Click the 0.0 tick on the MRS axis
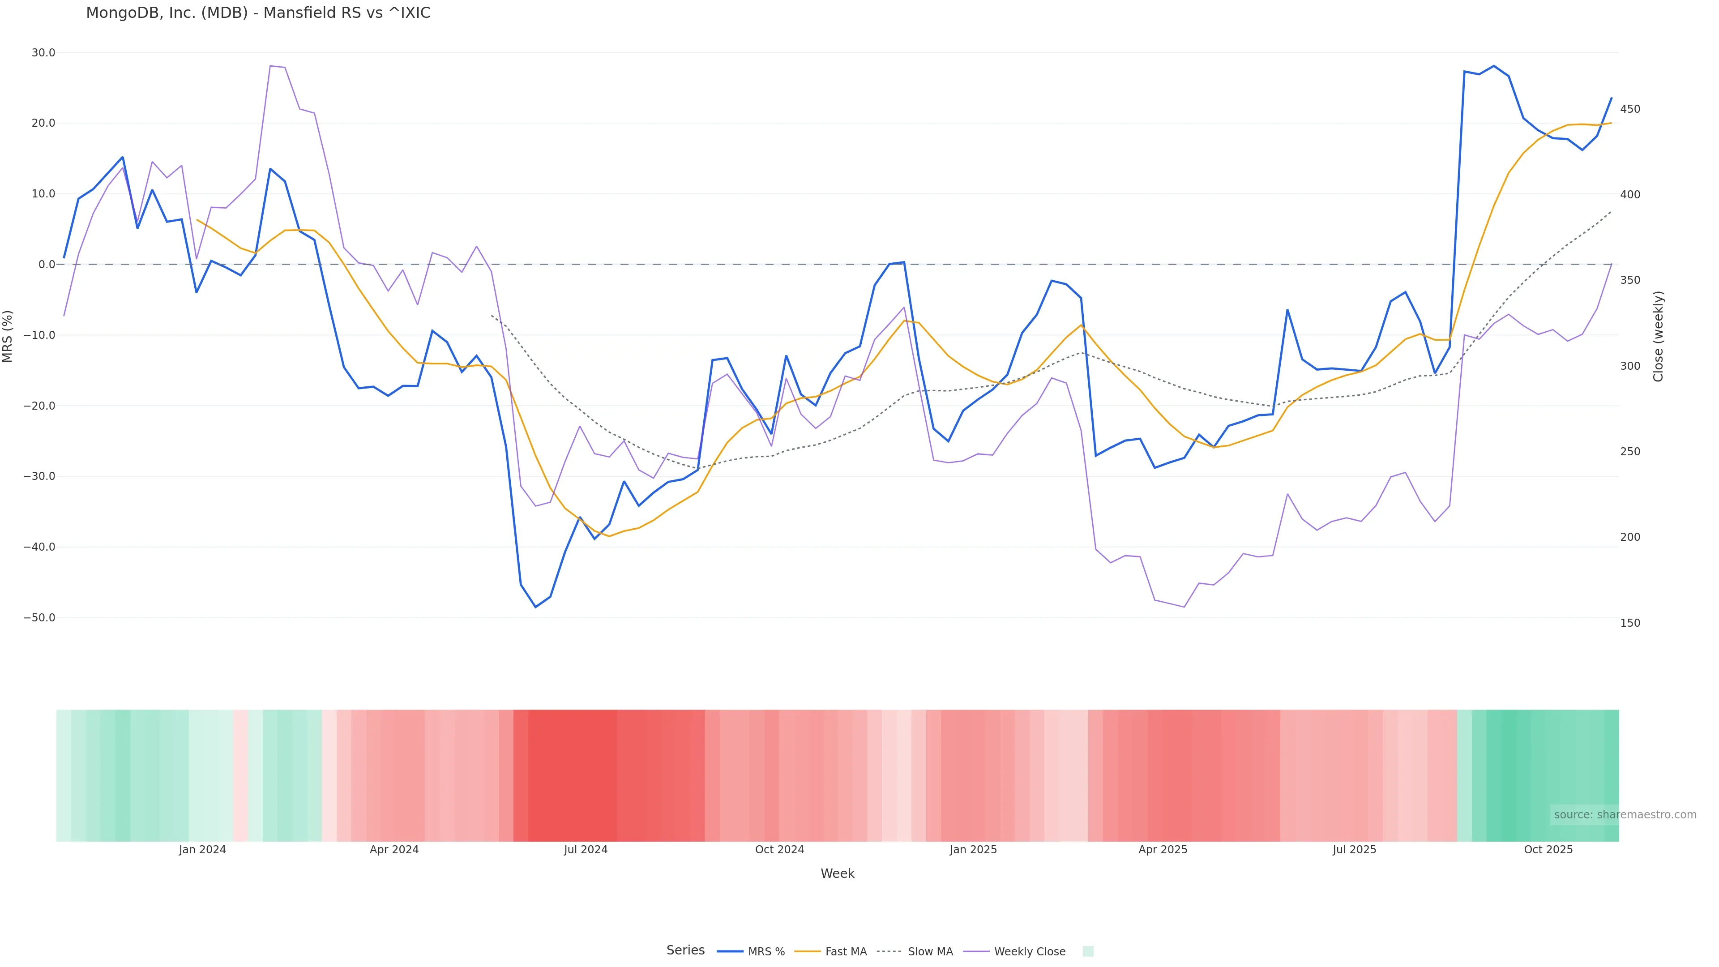The image size is (1719, 967). 47,264
